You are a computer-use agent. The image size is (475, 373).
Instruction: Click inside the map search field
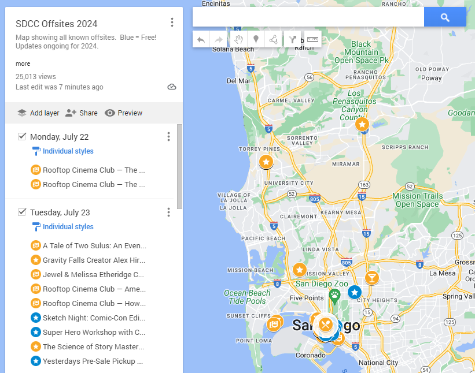click(x=307, y=17)
